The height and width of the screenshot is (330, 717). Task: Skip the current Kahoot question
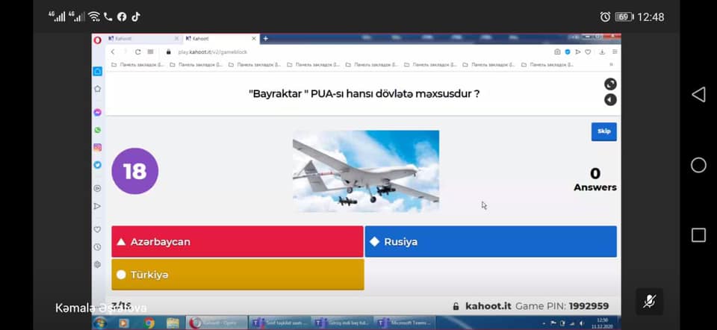(604, 131)
